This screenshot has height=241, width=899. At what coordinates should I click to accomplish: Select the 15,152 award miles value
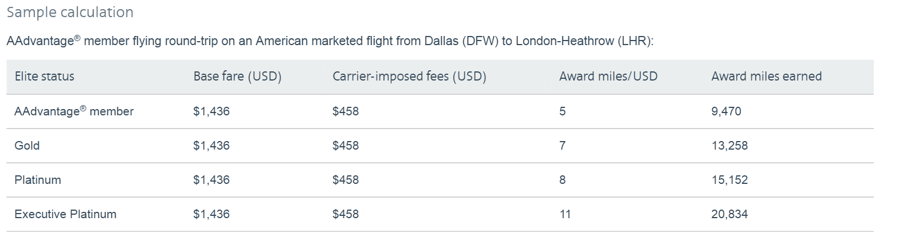729,180
